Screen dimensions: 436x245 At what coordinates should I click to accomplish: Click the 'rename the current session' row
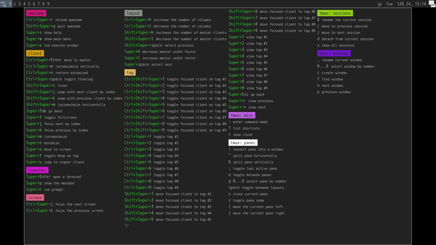coord(344,20)
